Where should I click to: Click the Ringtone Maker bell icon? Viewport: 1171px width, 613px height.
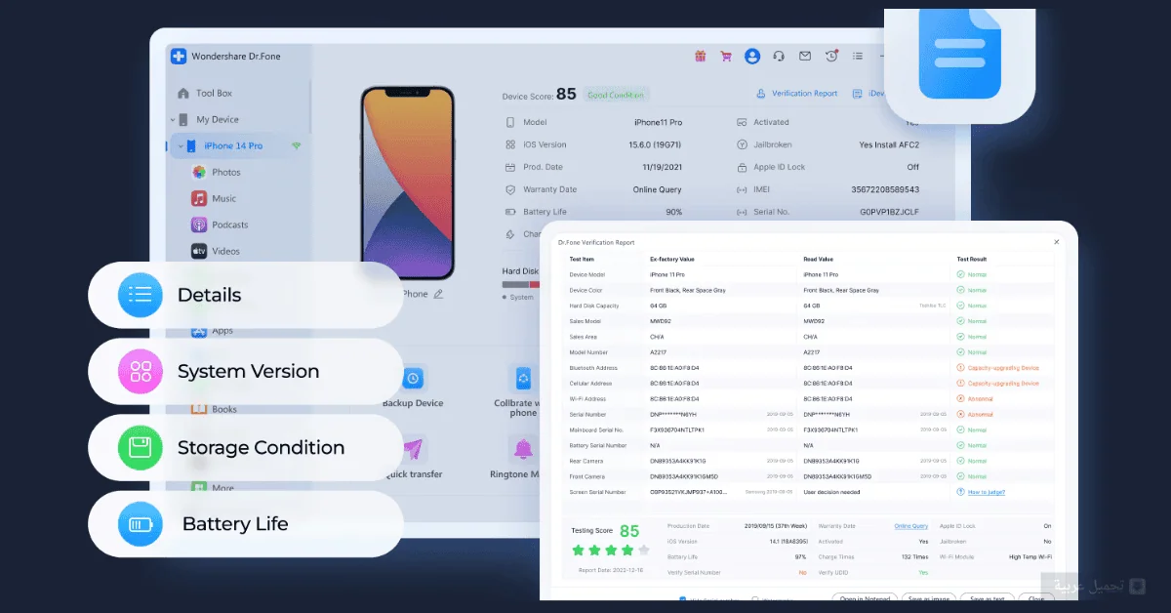point(523,449)
